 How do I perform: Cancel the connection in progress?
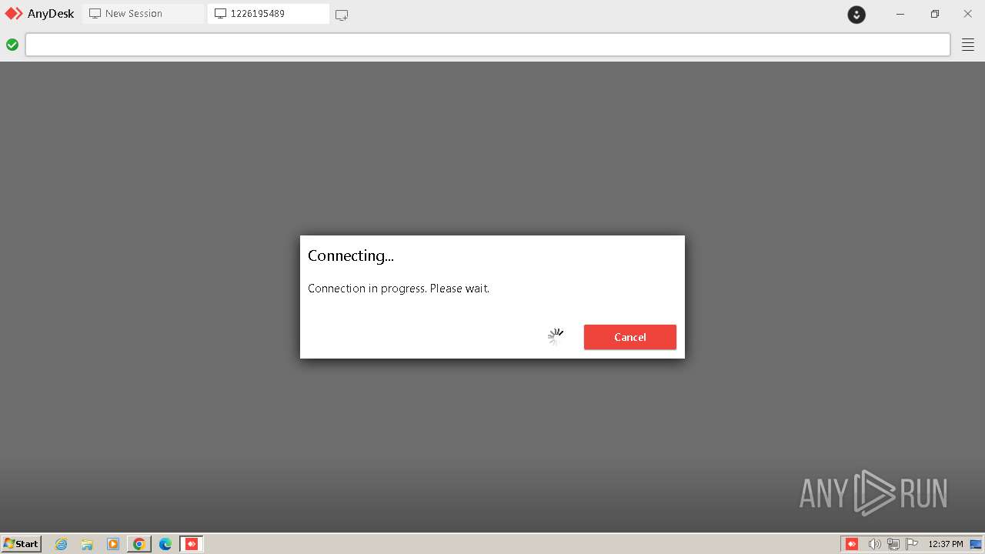pyautogui.click(x=629, y=337)
